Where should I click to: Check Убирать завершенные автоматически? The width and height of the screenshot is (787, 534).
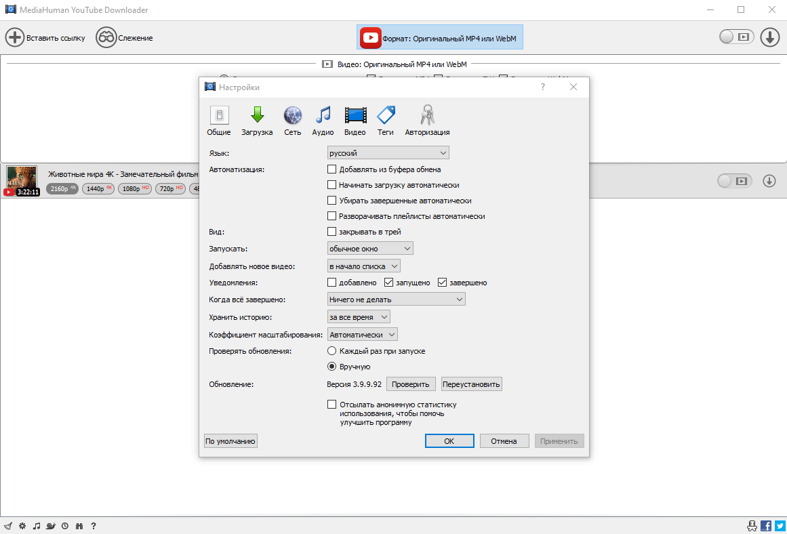pos(331,201)
